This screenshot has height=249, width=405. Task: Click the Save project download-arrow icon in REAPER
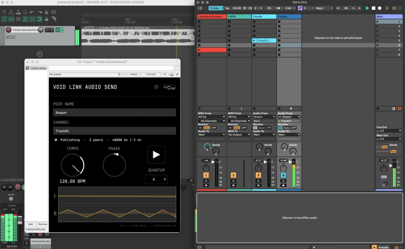pyautogui.click(x=18, y=12)
